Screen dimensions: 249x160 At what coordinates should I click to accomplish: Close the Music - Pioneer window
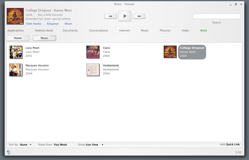(x=241, y=4)
